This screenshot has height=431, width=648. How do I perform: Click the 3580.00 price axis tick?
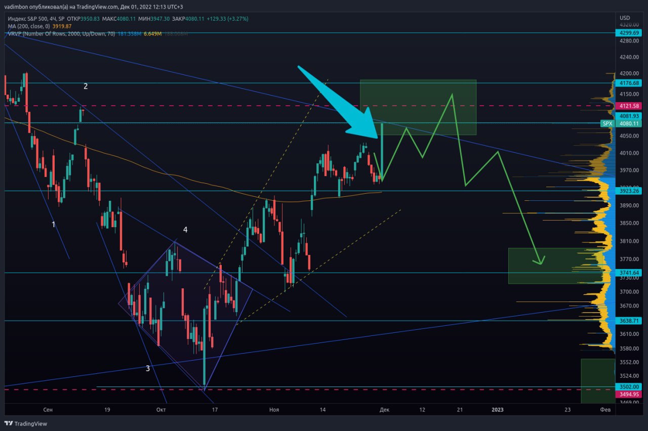point(629,349)
